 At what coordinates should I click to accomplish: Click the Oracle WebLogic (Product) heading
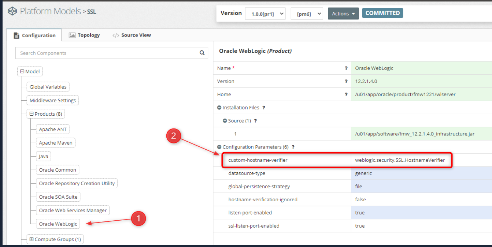tap(255, 51)
